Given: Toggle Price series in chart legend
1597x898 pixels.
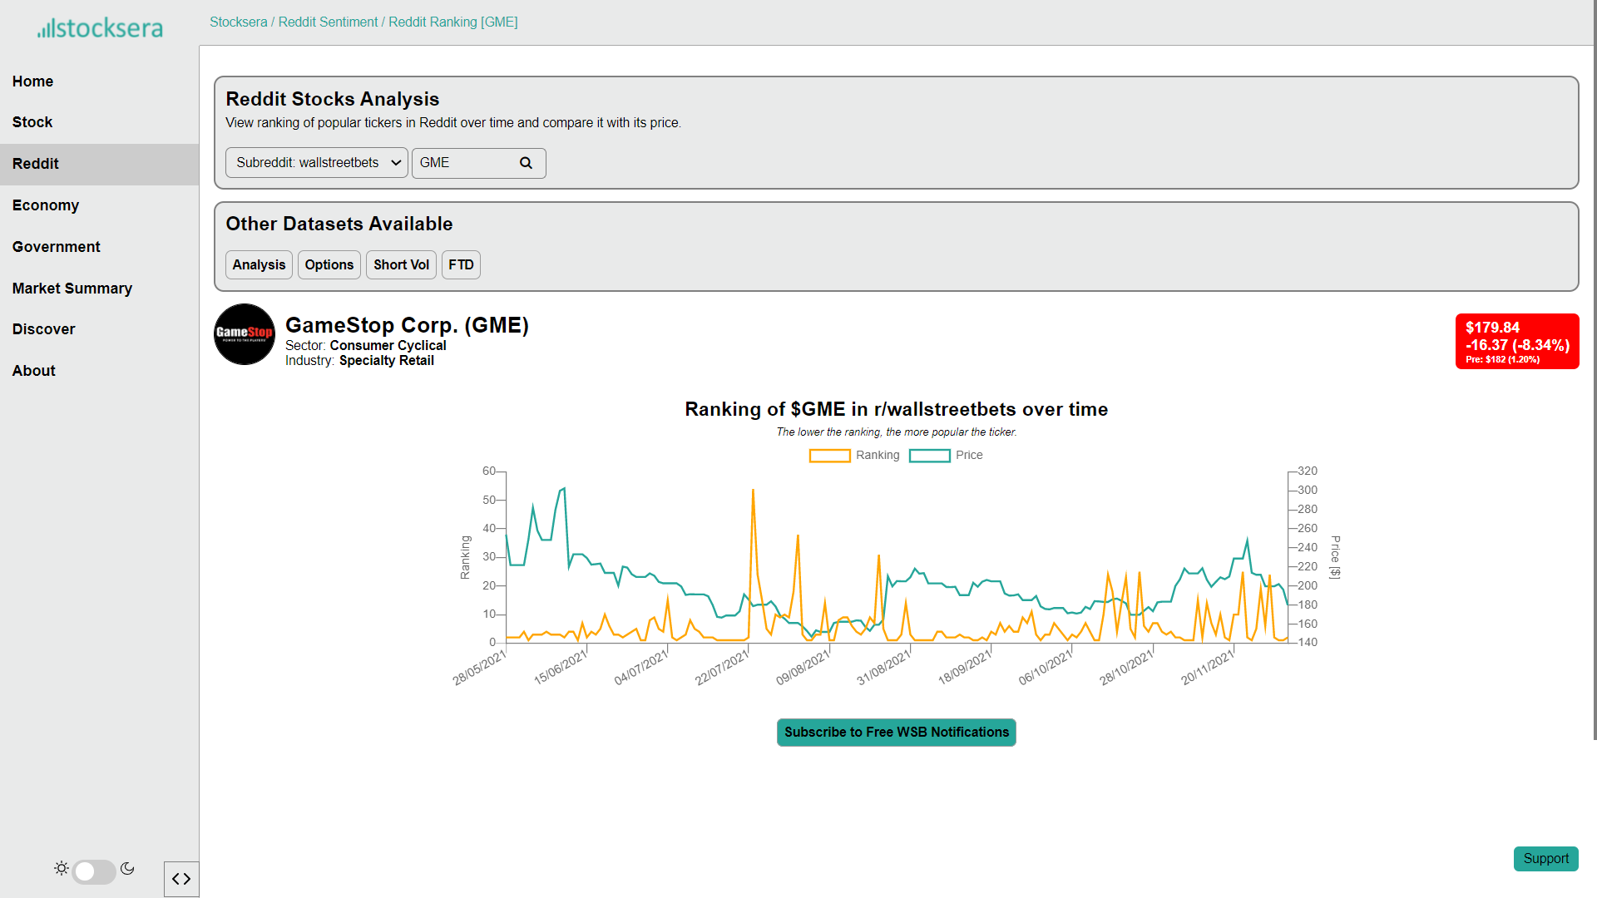Looking at the screenshot, I should coord(946,456).
